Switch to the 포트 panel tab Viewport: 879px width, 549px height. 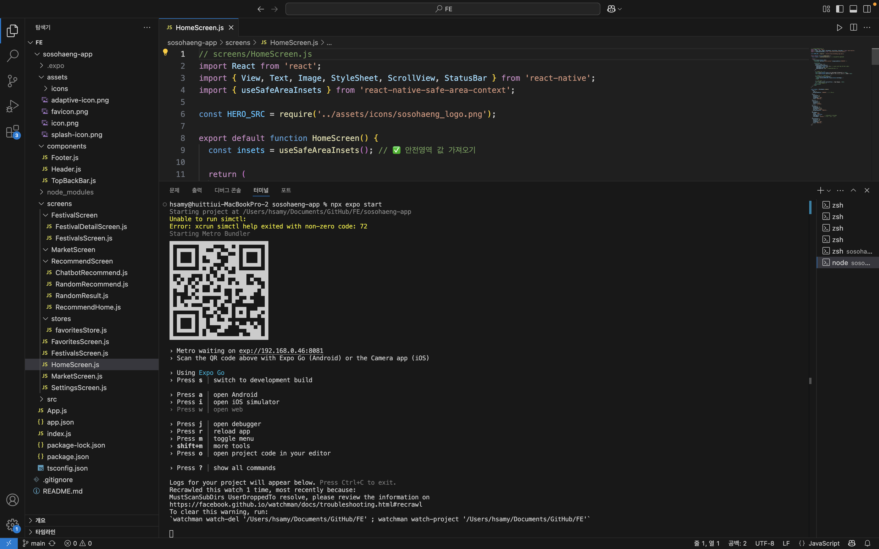pos(286,190)
